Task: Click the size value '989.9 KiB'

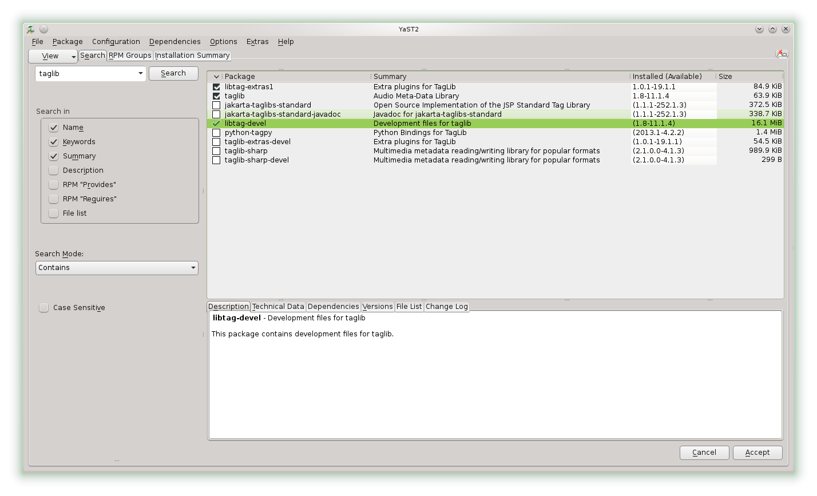Action: 766,151
